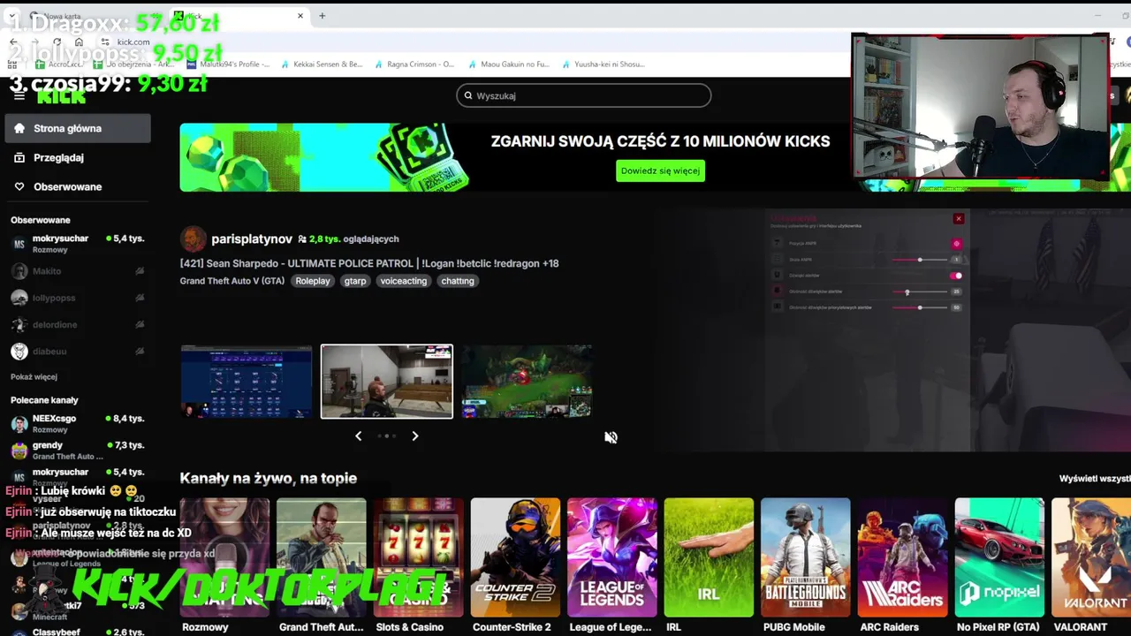Open the browser tab search dropdown
1131x636 pixels.
point(14,16)
